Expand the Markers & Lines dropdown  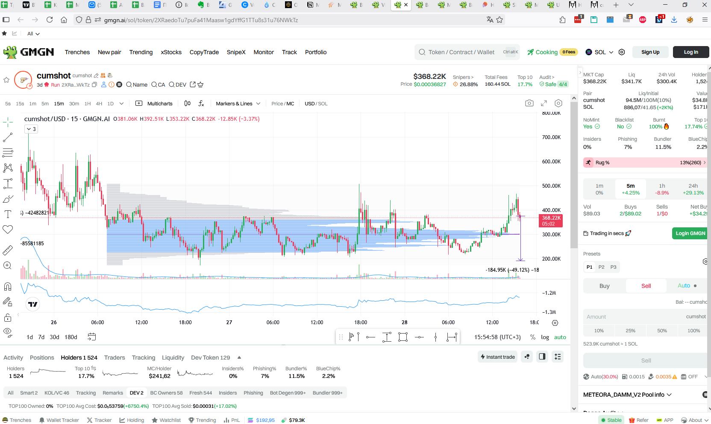pos(238,103)
